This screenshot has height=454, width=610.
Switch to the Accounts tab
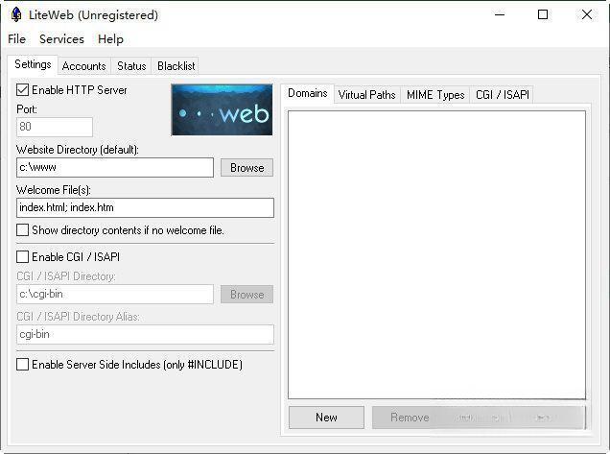[x=83, y=66]
